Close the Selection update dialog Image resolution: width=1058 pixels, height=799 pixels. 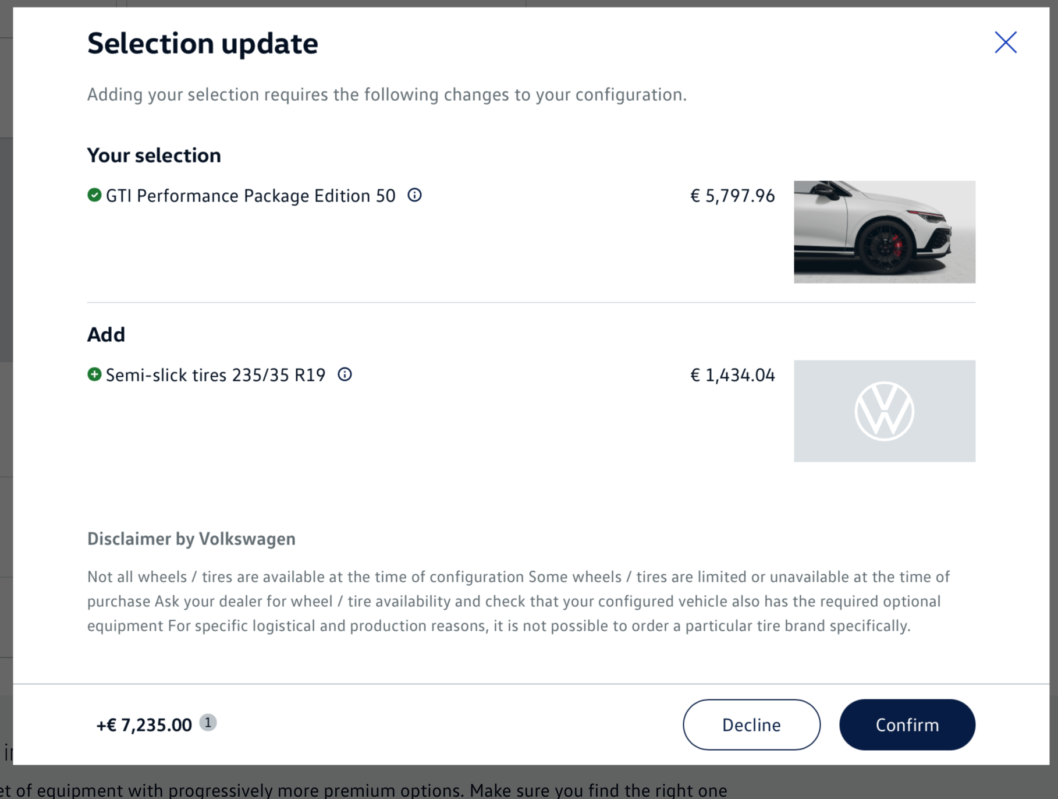(1005, 43)
